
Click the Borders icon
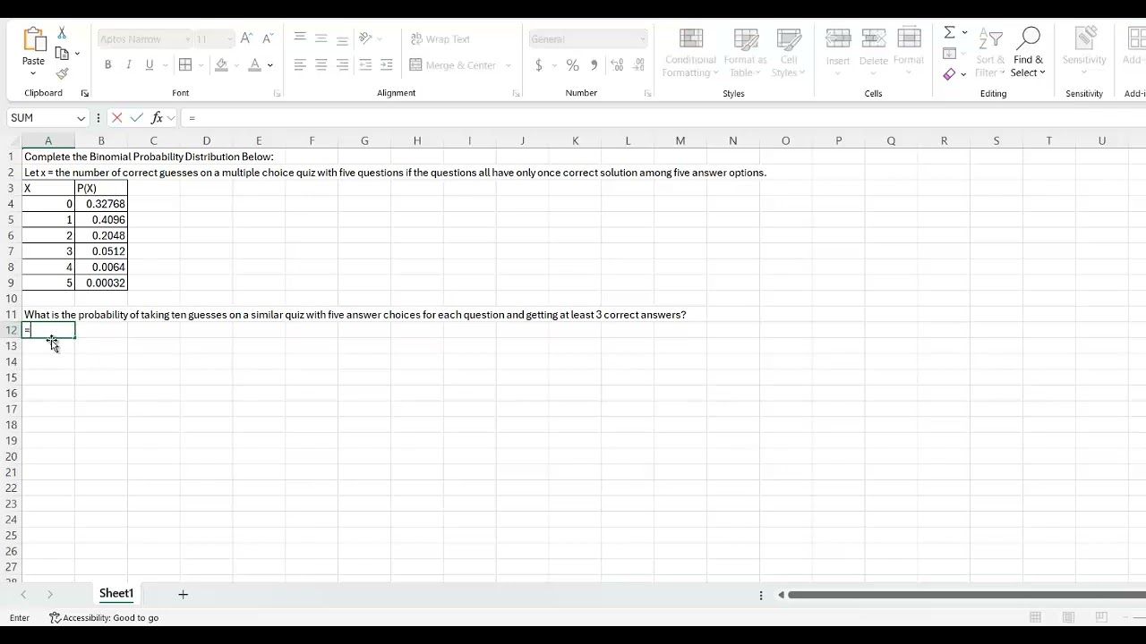tap(185, 64)
